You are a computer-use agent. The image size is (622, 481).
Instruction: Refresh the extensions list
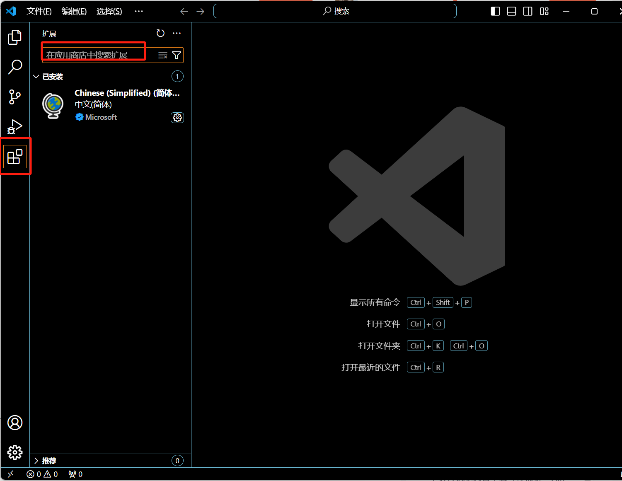point(160,33)
